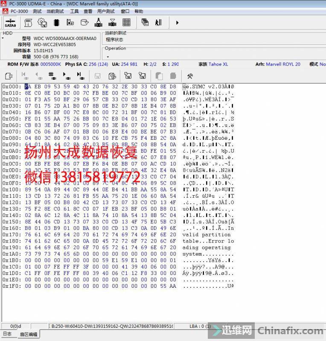Screen dimensions: 326x341
Task: Click the offset label 0x170
Action: [12, 235]
